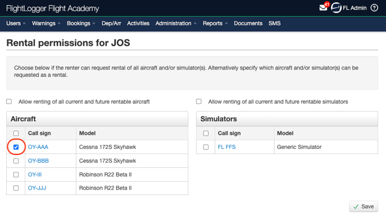Image resolution: width=386 pixels, height=219 pixels.
Task: Check the OY-III aircraft checkbox
Action: [16, 175]
